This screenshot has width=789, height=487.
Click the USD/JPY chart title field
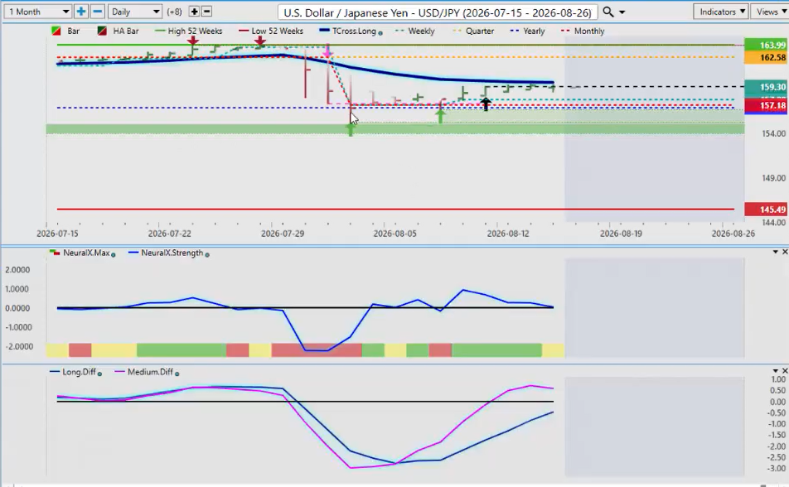[438, 12]
